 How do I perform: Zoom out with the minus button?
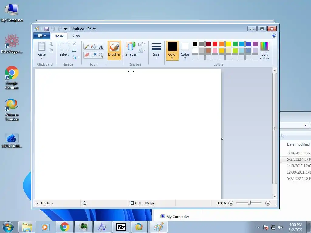pyautogui.click(x=231, y=203)
